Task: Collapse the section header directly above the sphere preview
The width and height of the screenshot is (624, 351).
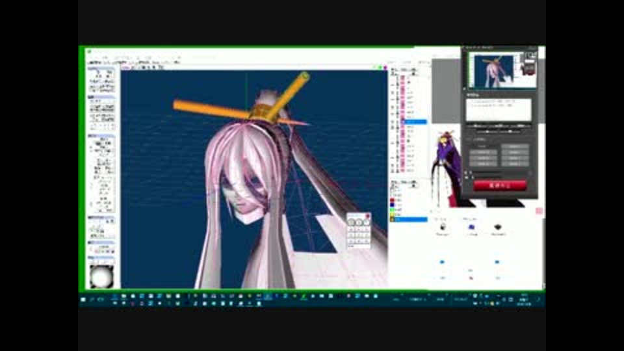Action: 101,258
